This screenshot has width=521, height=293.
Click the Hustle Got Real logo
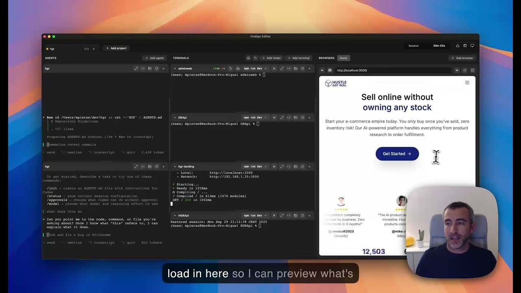(336, 83)
